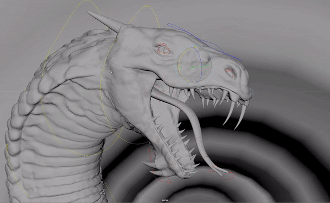The image size is (330, 203).
Task: Click the "persp" camera label in the viewport
Action: 164,200
